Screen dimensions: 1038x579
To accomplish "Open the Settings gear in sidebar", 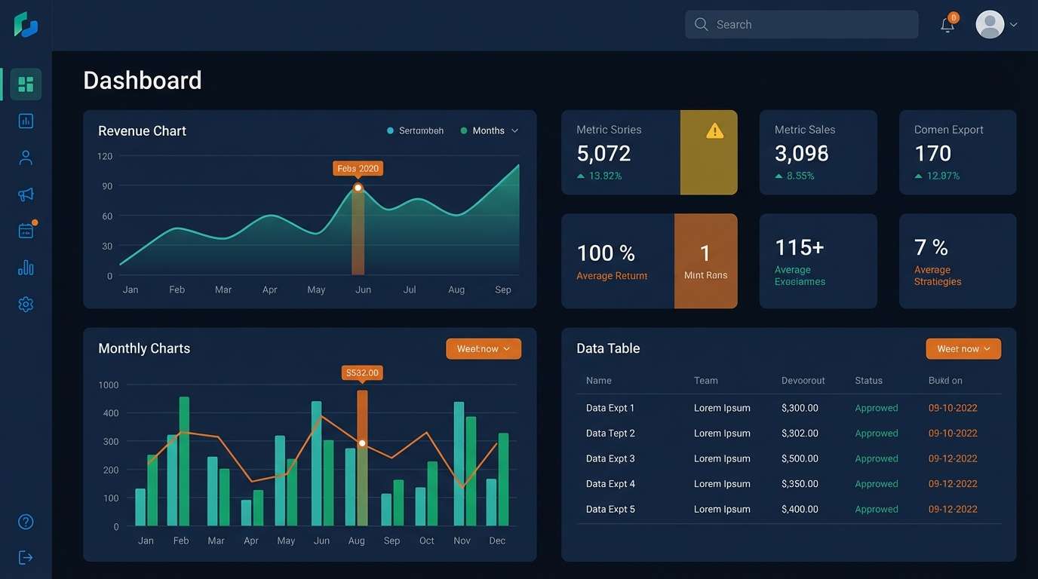I will pyautogui.click(x=25, y=304).
